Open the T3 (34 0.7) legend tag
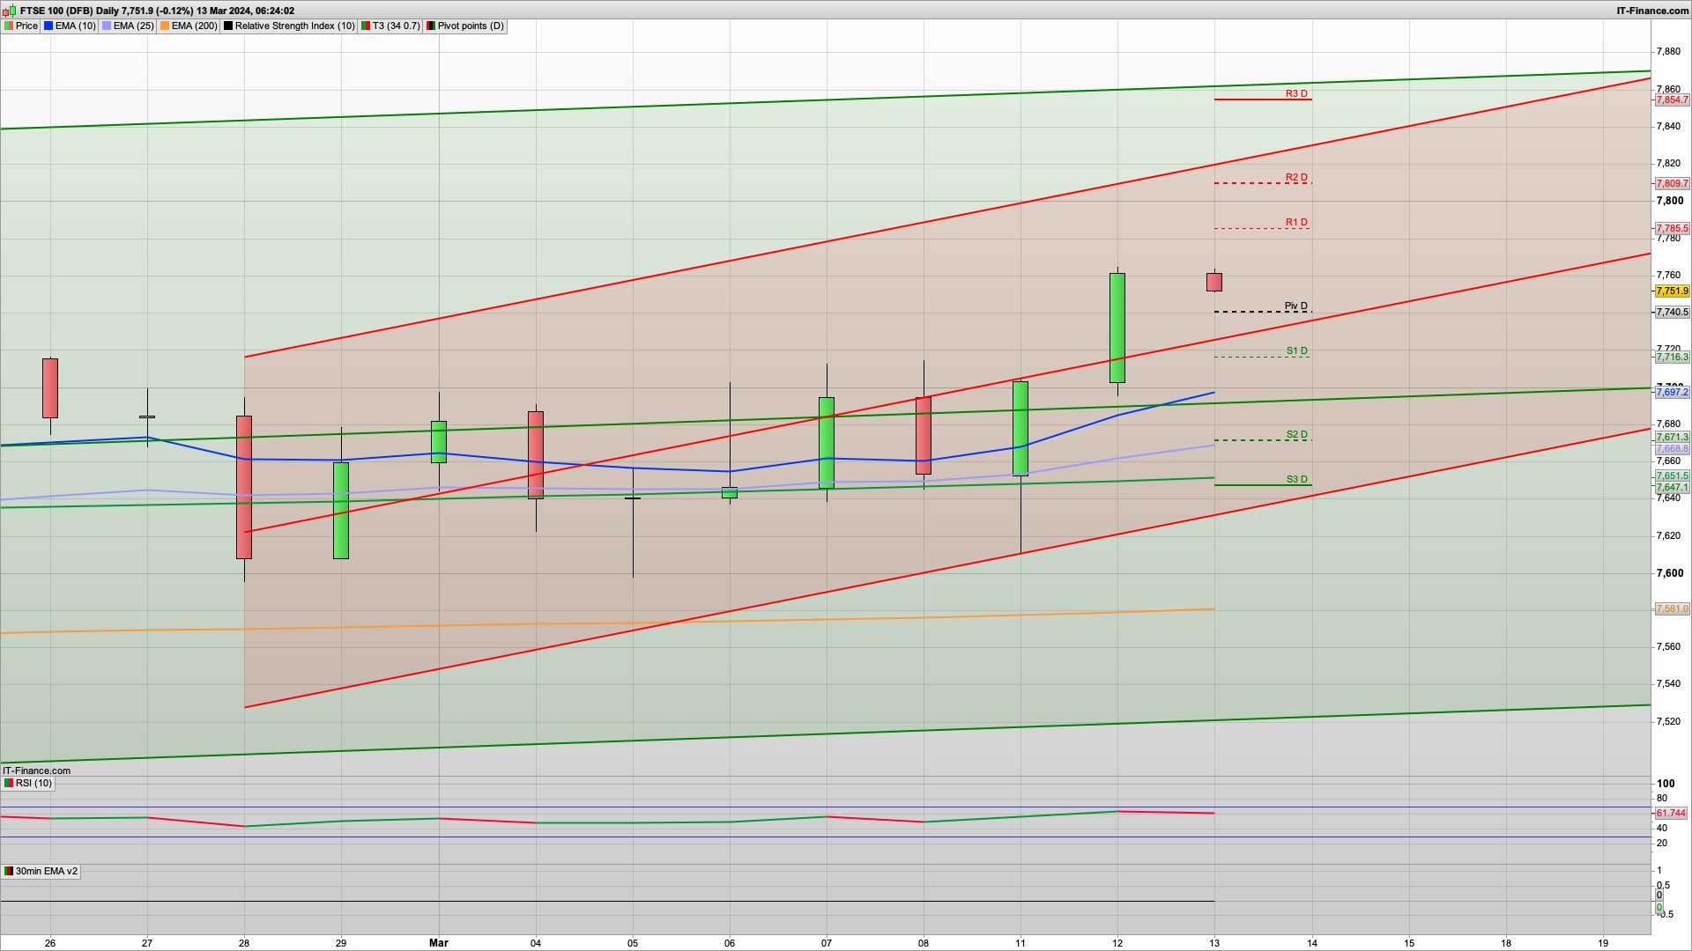The width and height of the screenshot is (1692, 951). [x=390, y=26]
